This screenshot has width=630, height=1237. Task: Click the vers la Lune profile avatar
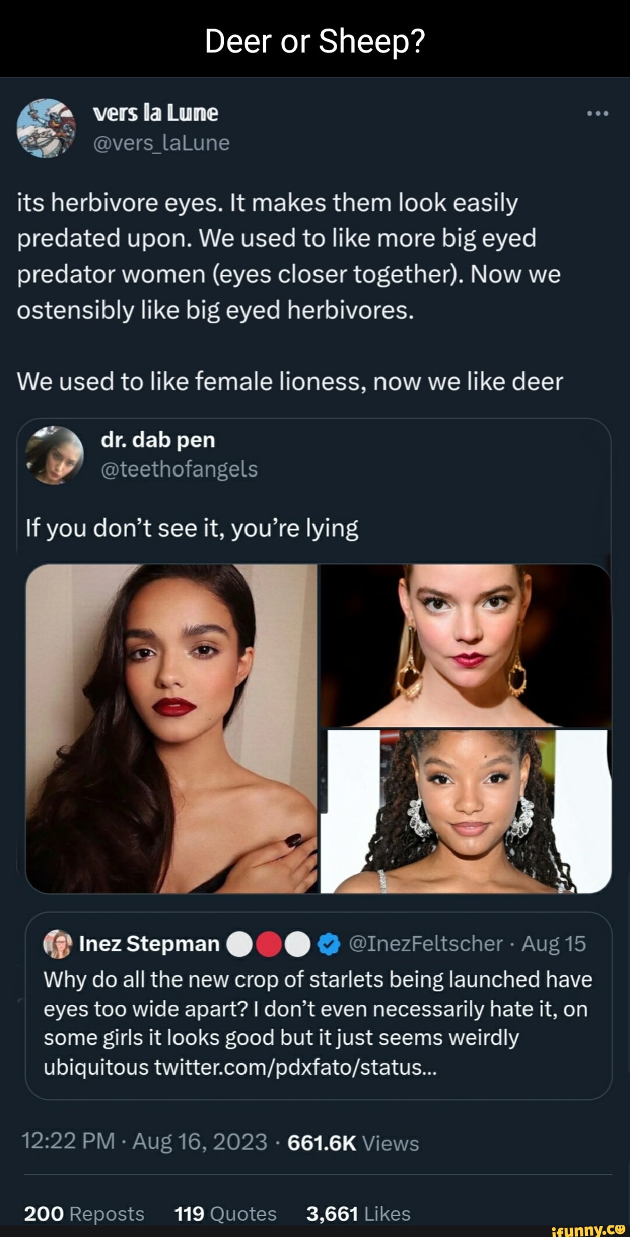pyautogui.click(x=46, y=128)
